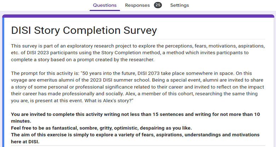Edit the form title DISI Story Completion Survey
The width and height of the screenshot is (276, 147).
[84, 30]
